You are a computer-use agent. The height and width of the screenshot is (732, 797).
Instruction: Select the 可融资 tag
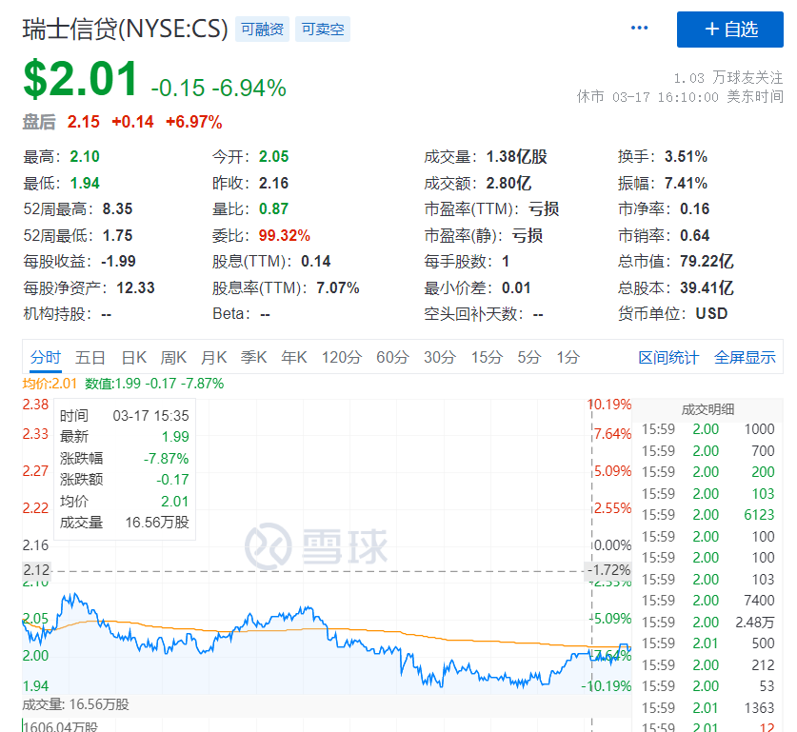262,29
